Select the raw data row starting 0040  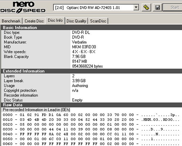(x=91, y=134)
